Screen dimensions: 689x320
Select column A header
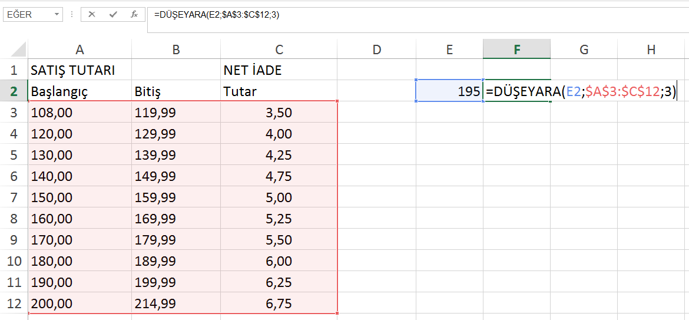[79, 50]
